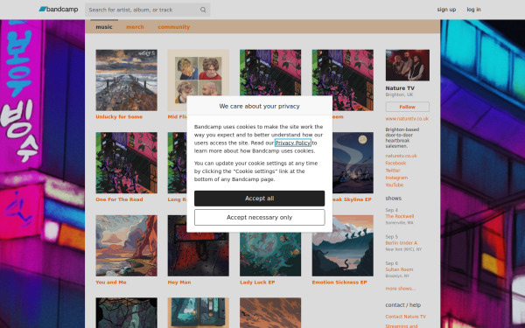Click the more shows... link
525x328 pixels.
click(x=400, y=289)
